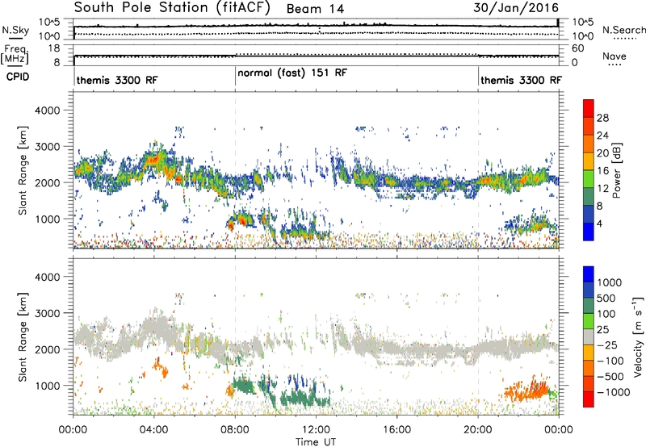Click the 'N.Sky' legend label
Viewport: 646px width, 447px height.
pyautogui.click(x=15, y=30)
